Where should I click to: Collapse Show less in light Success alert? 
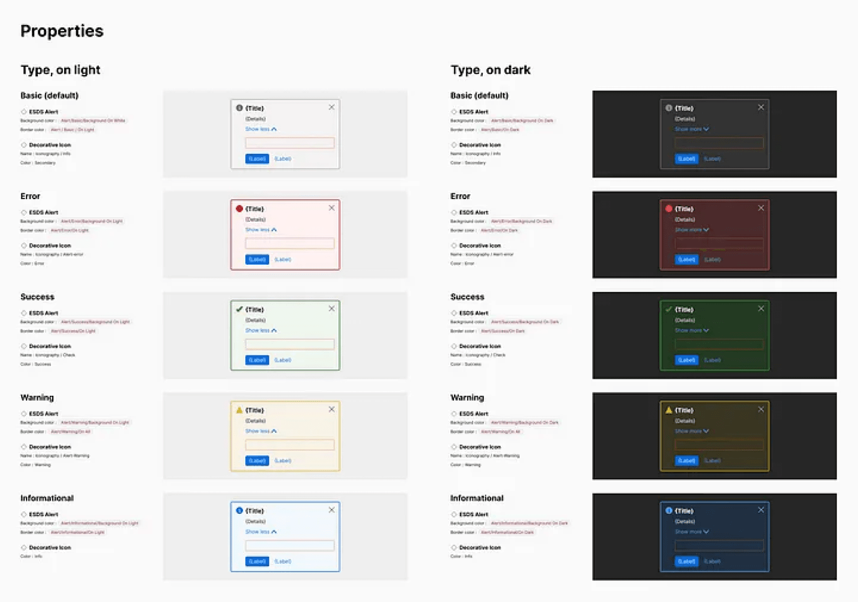[x=261, y=330]
